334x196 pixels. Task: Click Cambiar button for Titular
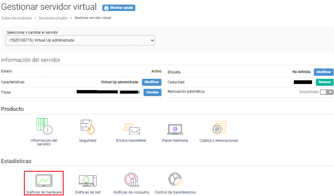pos(152,92)
